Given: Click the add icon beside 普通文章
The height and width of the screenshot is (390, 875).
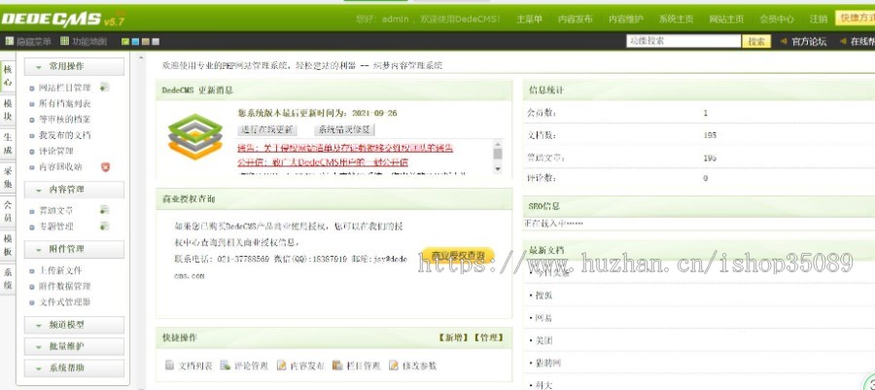Looking at the screenshot, I should pyautogui.click(x=104, y=210).
